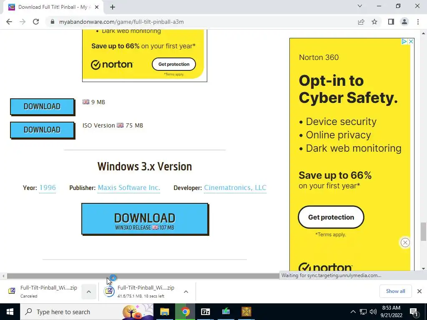This screenshot has height=320, width=427.
Task: Click the address bar URL
Action: click(121, 22)
